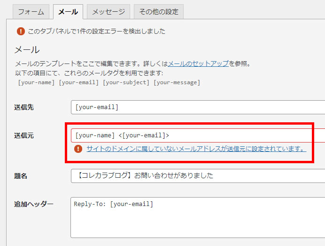The image size is (325, 246).
Task: Click the 題名 field label
Action: (x=21, y=176)
